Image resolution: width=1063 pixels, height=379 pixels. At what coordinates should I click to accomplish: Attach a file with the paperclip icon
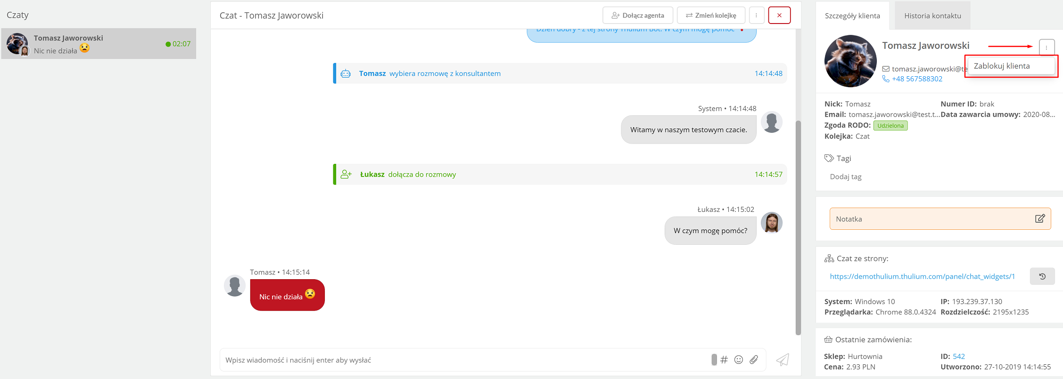[x=754, y=360]
